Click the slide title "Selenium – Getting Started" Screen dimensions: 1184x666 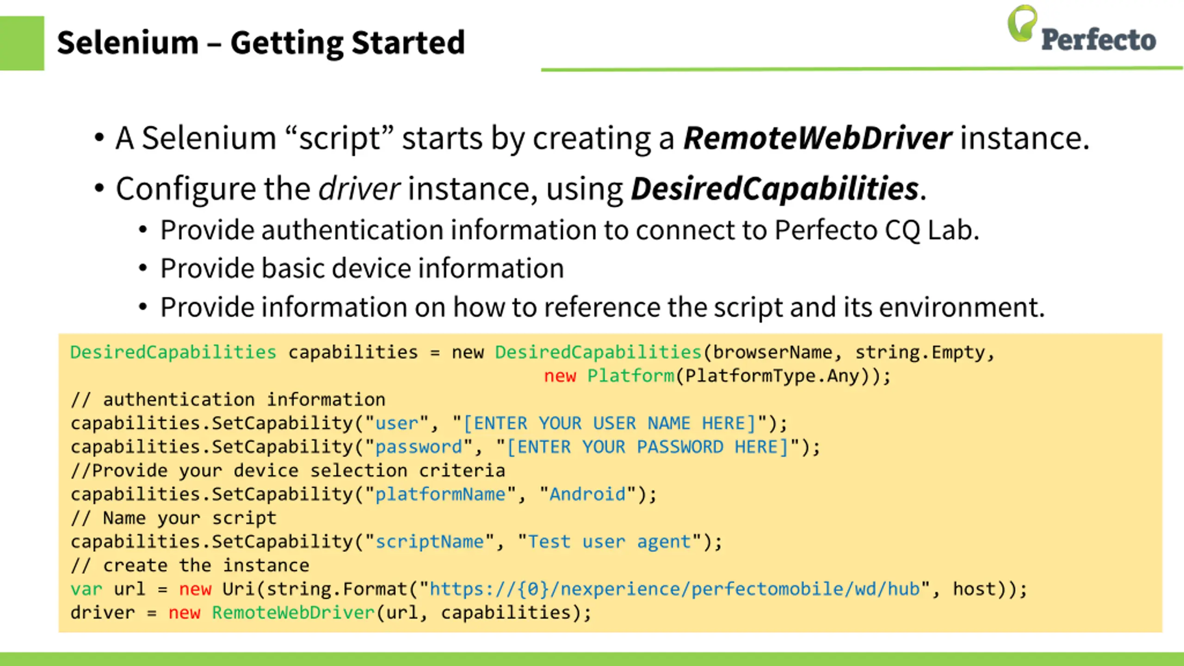click(x=261, y=43)
